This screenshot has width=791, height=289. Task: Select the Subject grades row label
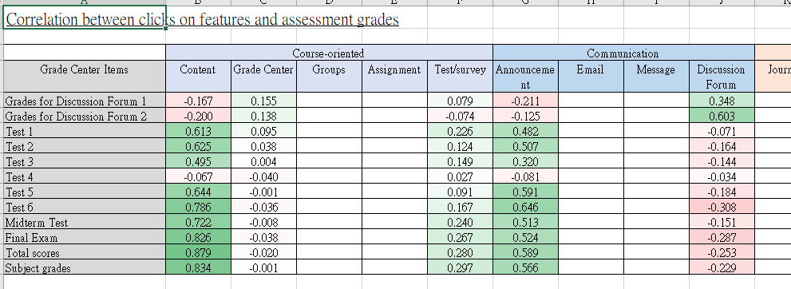[x=85, y=267]
